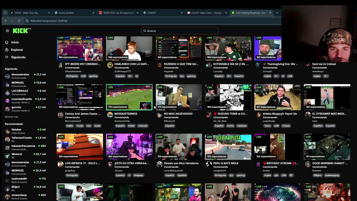The height and width of the screenshot is (201, 357).
Task: Open markushdlfr recommended channel
Action: tap(25, 180)
